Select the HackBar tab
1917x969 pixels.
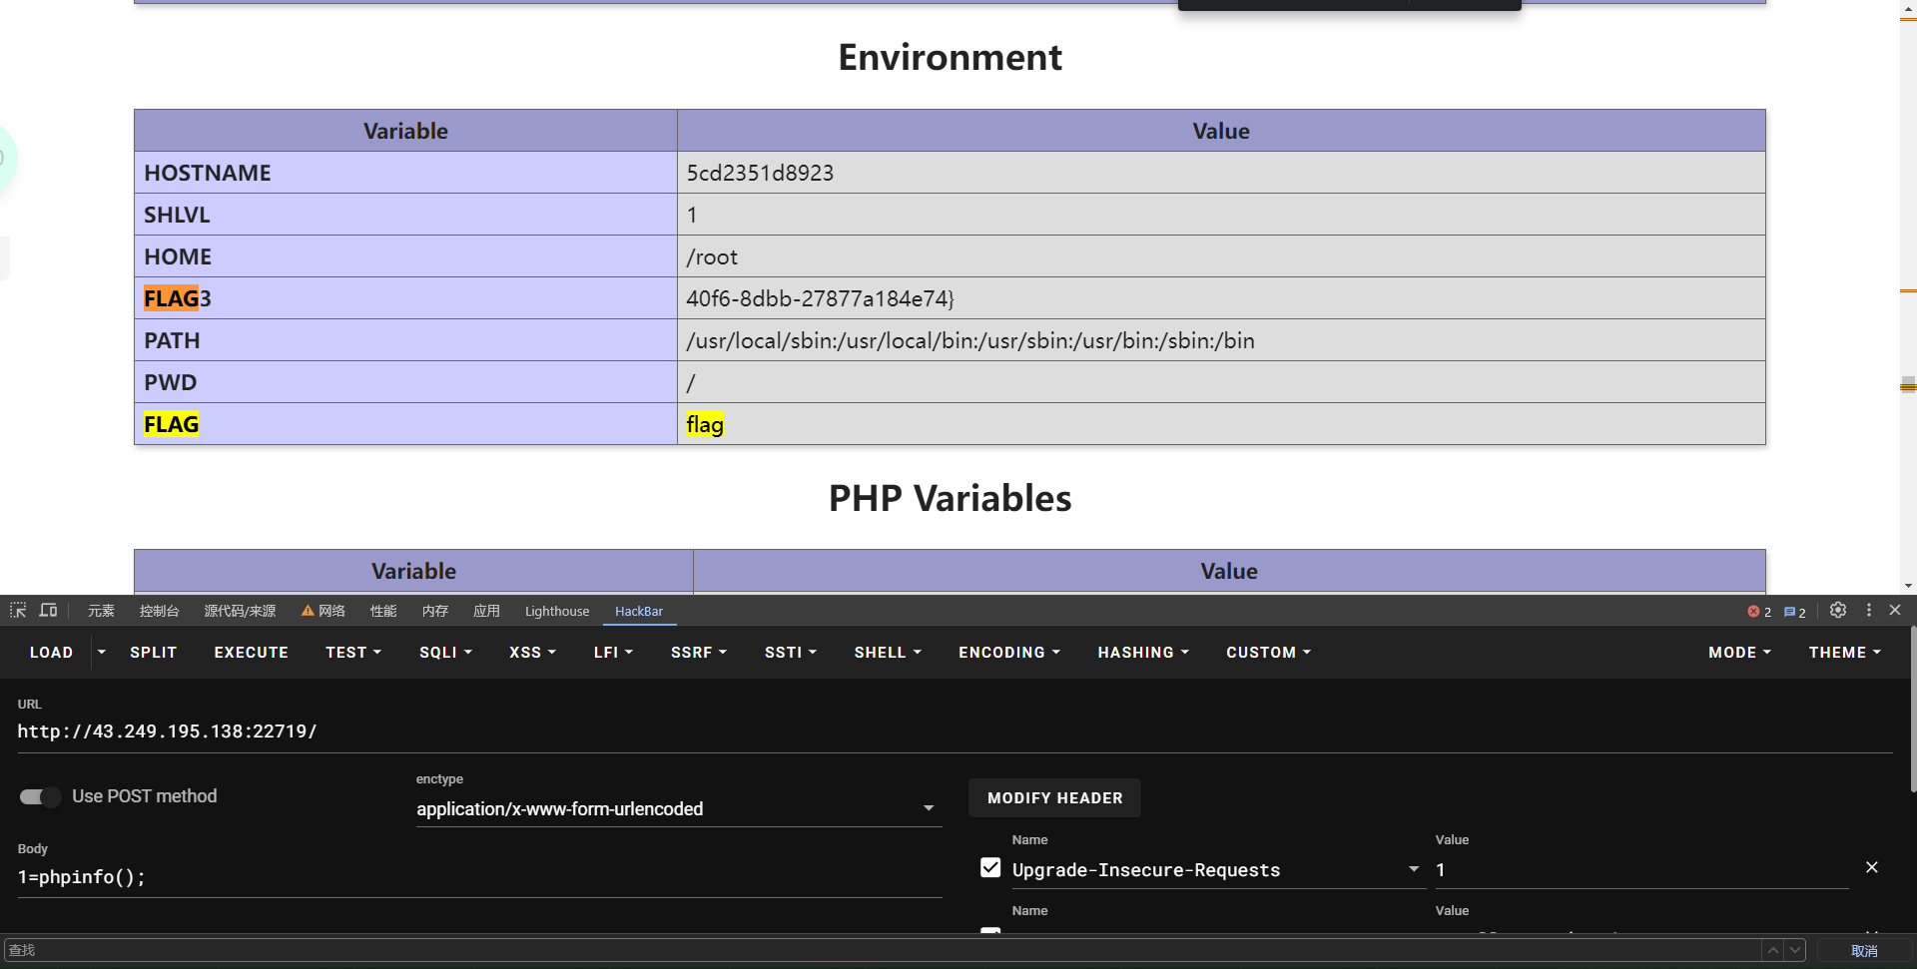click(x=639, y=611)
